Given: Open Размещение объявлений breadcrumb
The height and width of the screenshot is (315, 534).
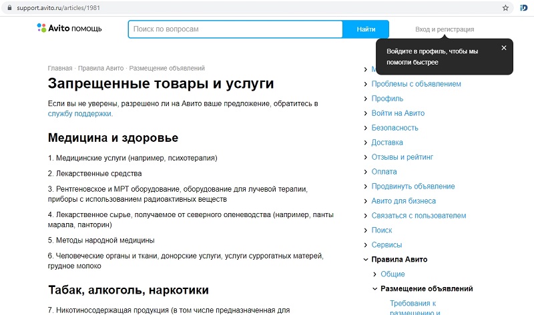Looking at the screenshot, I should click(167, 69).
